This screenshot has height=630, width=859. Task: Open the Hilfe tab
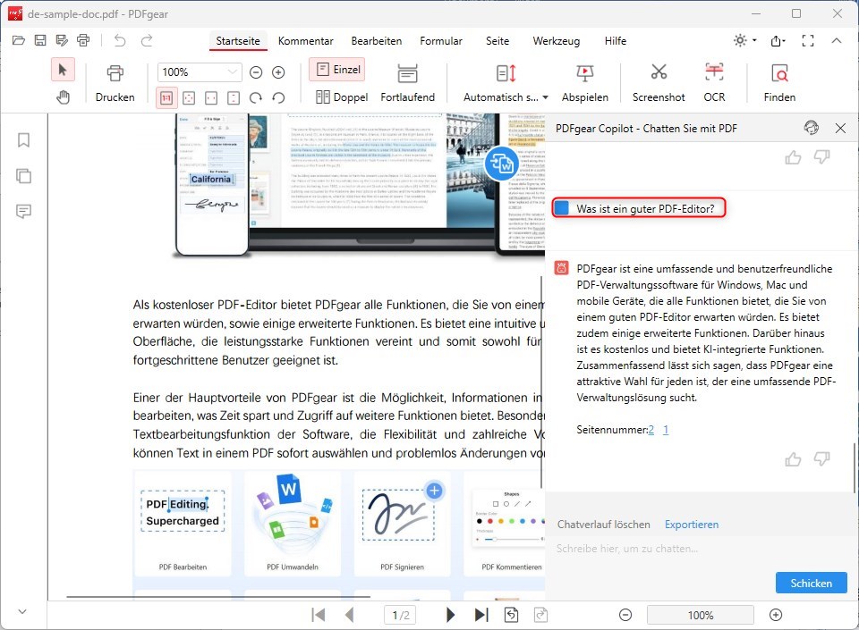point(616,41)
